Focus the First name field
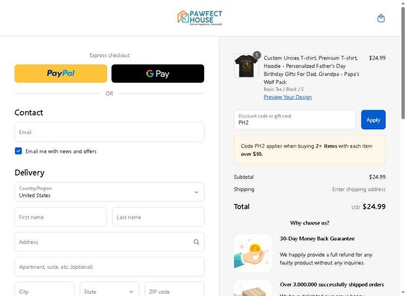The height and width of the screenshot is (296, 406). 61,217
